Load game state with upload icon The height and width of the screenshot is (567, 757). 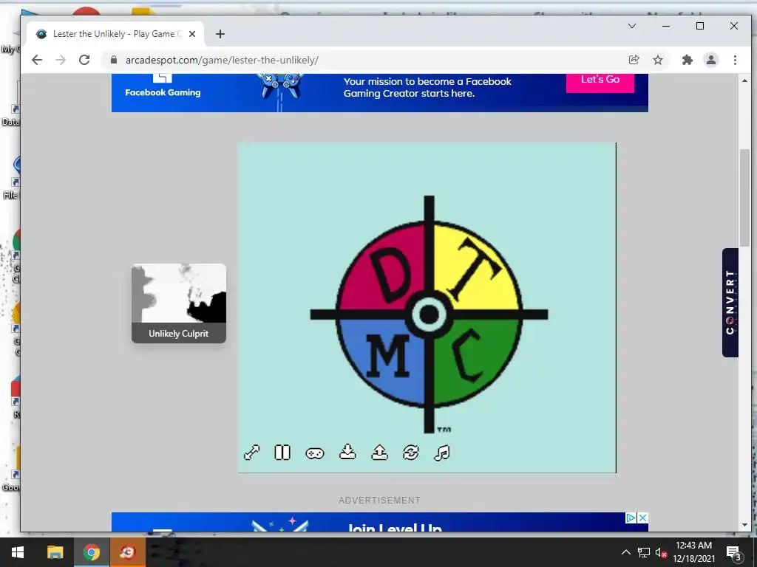pos(379,452)
